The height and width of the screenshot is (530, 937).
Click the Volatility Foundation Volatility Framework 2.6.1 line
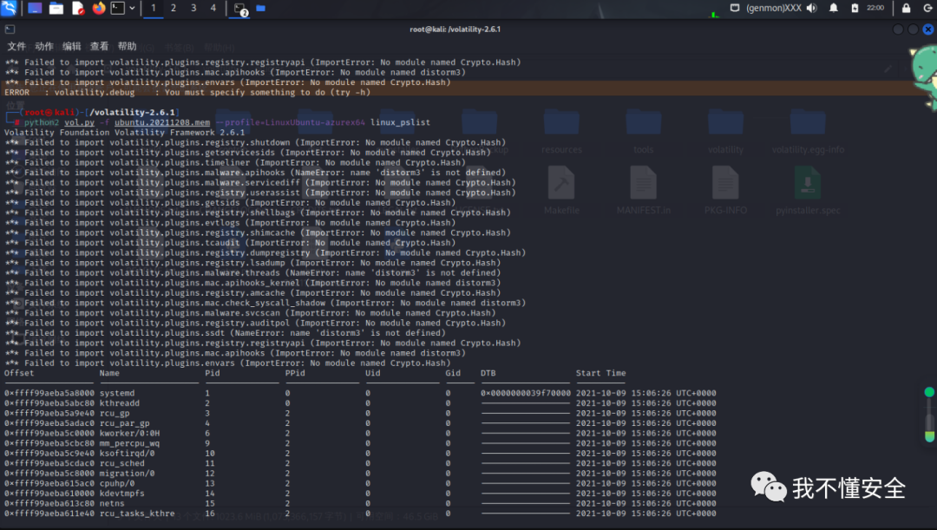[x=124, y=132]
